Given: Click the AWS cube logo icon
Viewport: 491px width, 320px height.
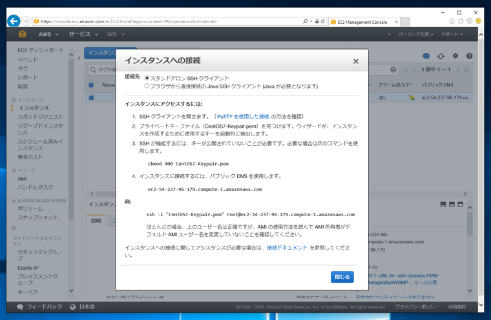Looking at the screenshot, I should tap(22, 34).
